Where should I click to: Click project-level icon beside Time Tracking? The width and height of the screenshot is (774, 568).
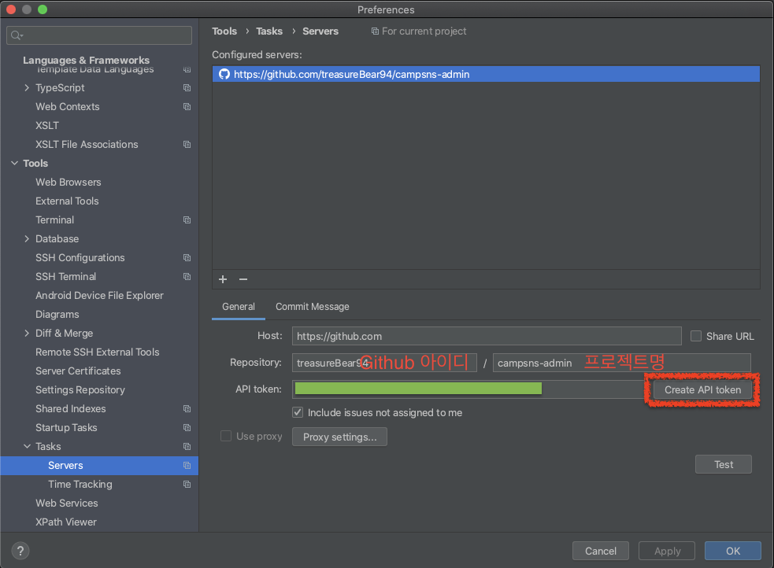tap(187, 484)
